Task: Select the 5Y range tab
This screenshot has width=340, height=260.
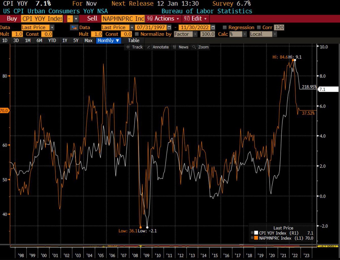Action: (x=76, y=41)
